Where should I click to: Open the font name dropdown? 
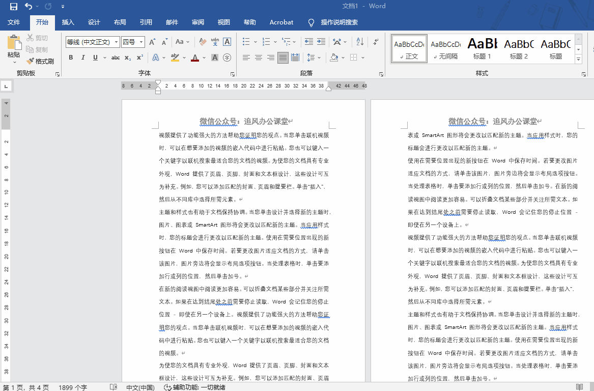116,42
